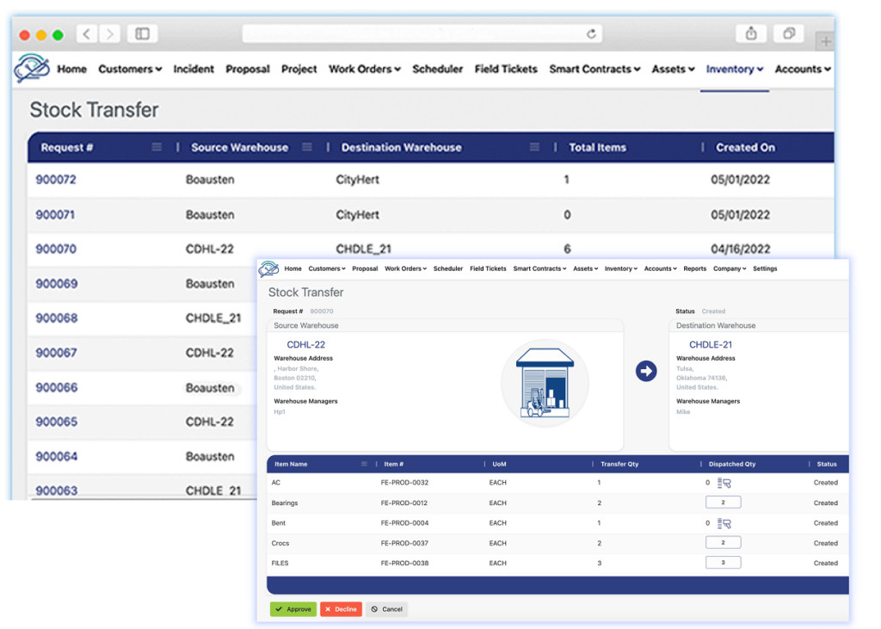Open Accounts dropdown in front window
This screenshot has height=629, width=881.
click(x=660, y=268)
